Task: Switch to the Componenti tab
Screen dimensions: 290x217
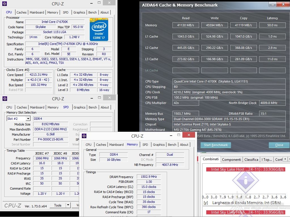Action: click(x=232, y=159)
